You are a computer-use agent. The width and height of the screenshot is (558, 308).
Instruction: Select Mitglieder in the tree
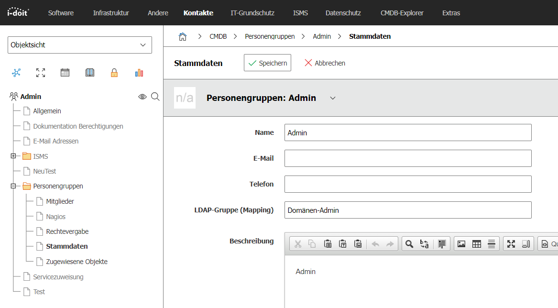point(60,201)
